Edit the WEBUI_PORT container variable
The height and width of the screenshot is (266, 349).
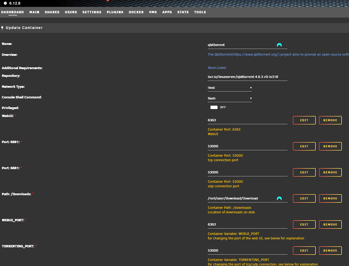(304, 224)
